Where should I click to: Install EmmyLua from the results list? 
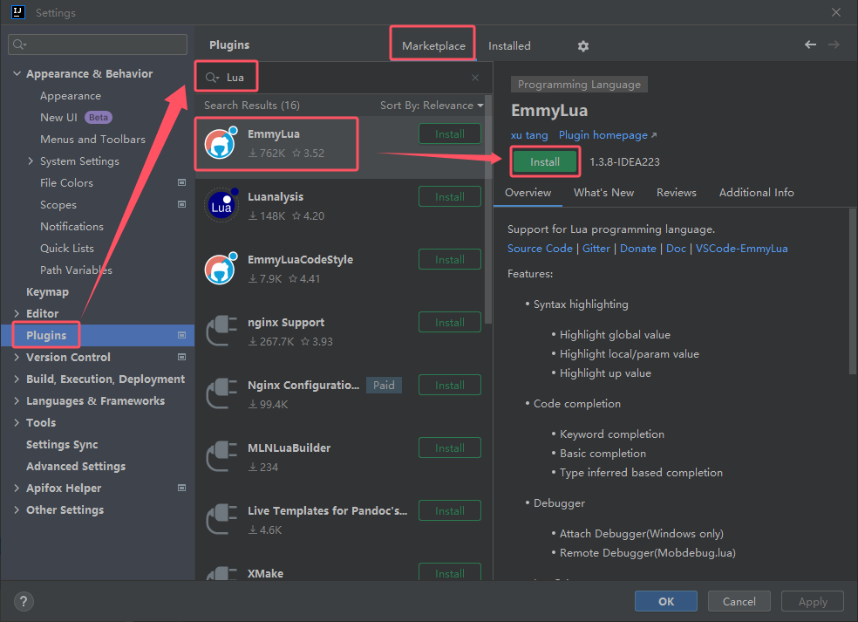(450, 134)
